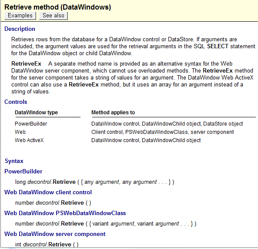This screenshot has width=258, height=249.
Task: Select the PowerBuilder table row cell
Action: pyautogui.click(x=31, y=123)
